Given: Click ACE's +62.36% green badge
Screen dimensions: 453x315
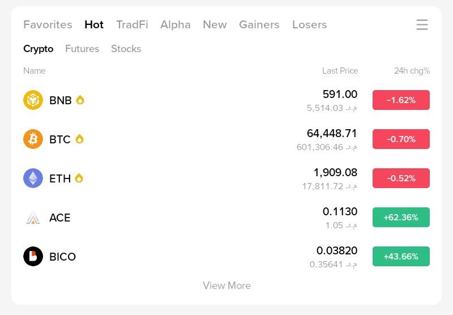Looking at the screenshot, I should pos(401,218).
